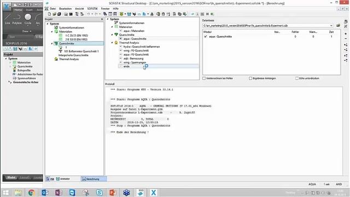Select Home ribbon tab in SOFiPLUS
This screenshot has height=197, width=350.
18,10
